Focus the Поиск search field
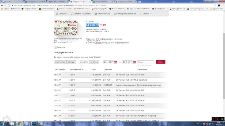This screenshot has height=126, width=225. tap(146, 62)
